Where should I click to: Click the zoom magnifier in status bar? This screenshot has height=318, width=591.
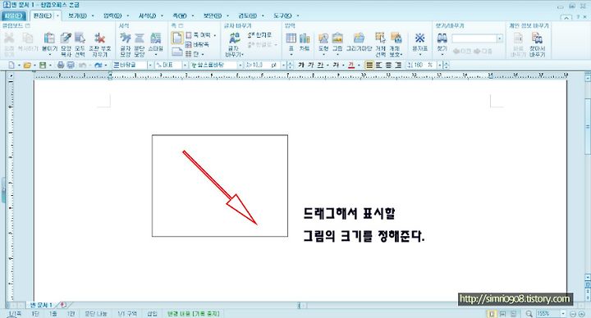pyautogui.click(x=529, y=313)
